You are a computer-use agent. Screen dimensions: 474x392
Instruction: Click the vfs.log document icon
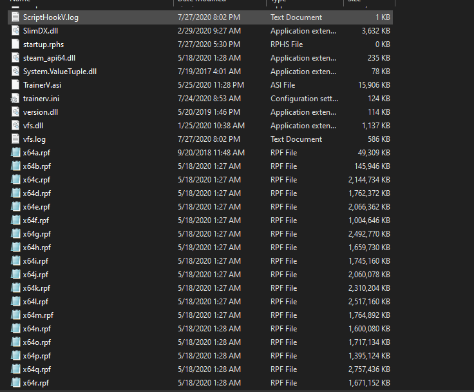point(16,139)
